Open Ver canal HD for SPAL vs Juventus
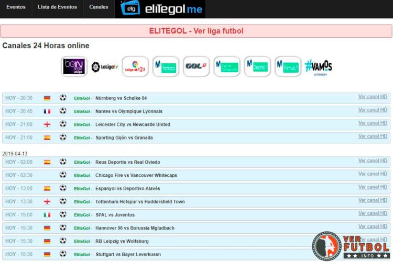This screenshot has height=262, width=393. pyautogui.click(x=373, y=213)
